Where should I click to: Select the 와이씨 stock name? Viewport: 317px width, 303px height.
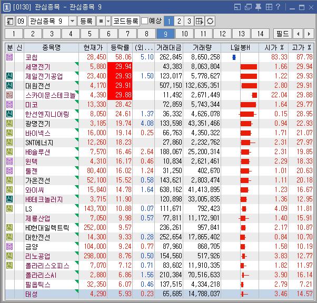(x=34, y=190)
